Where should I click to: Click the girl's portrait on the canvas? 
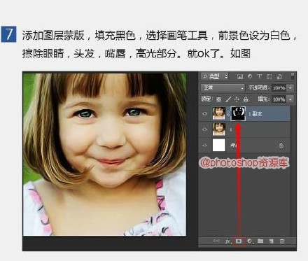[104, 155]
